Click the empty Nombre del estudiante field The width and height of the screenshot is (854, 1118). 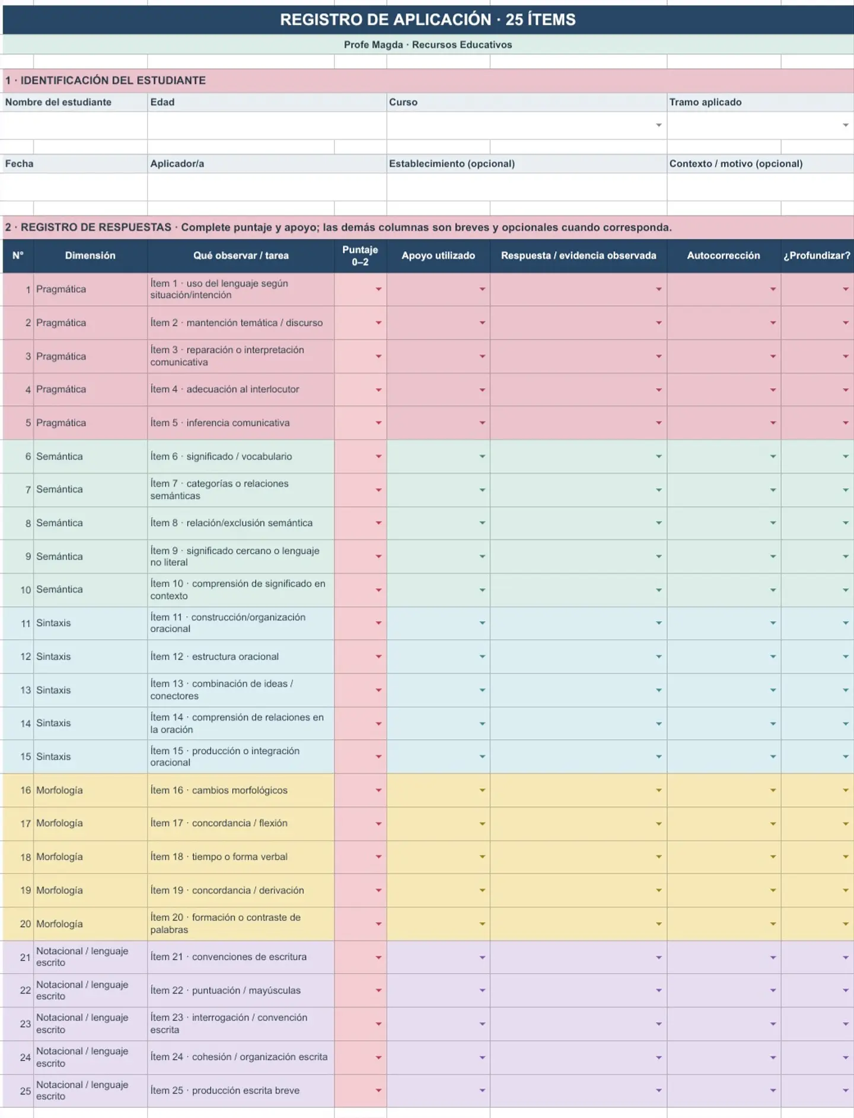point(74,126)
